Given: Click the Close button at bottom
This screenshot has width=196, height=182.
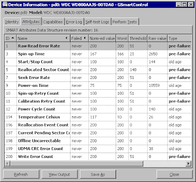Looking at the screenshot, I should tap(174, 175).
